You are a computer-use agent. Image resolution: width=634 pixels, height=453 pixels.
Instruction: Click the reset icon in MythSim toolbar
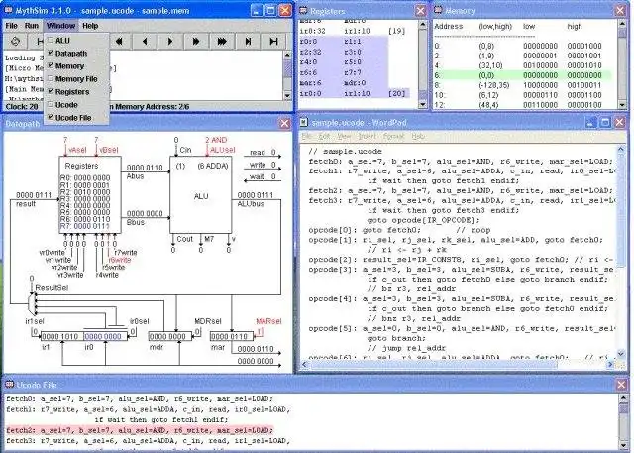coord(16,42)
